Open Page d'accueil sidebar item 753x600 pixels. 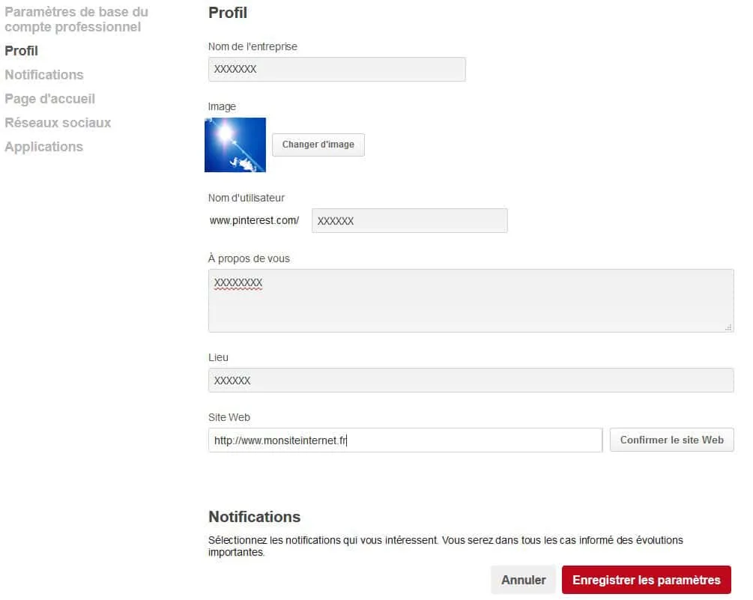point(50,99)
